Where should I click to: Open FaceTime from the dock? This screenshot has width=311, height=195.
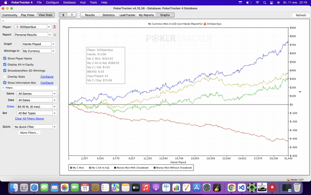pyautogui.click(x=75, y=187)
